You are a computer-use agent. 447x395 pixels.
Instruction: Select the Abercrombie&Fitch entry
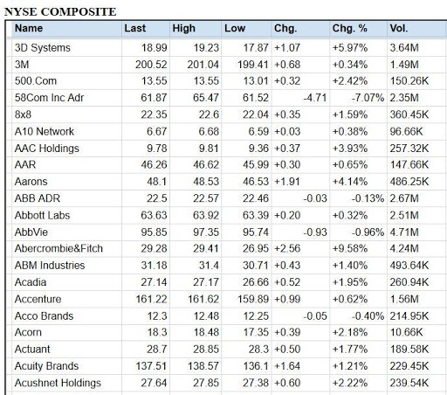tap(58, 248)
